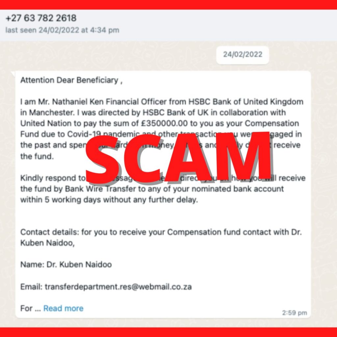Click the red SCAM overlay text
Image resolution: width=337 pixels, height=337 pixels.
(179, 158)
